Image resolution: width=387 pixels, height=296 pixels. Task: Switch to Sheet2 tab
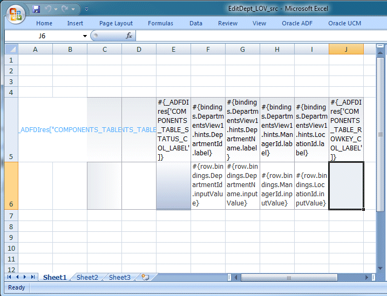(x=87, y=277)
